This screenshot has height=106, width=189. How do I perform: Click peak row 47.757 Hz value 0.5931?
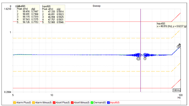click(x=60, y=20)
